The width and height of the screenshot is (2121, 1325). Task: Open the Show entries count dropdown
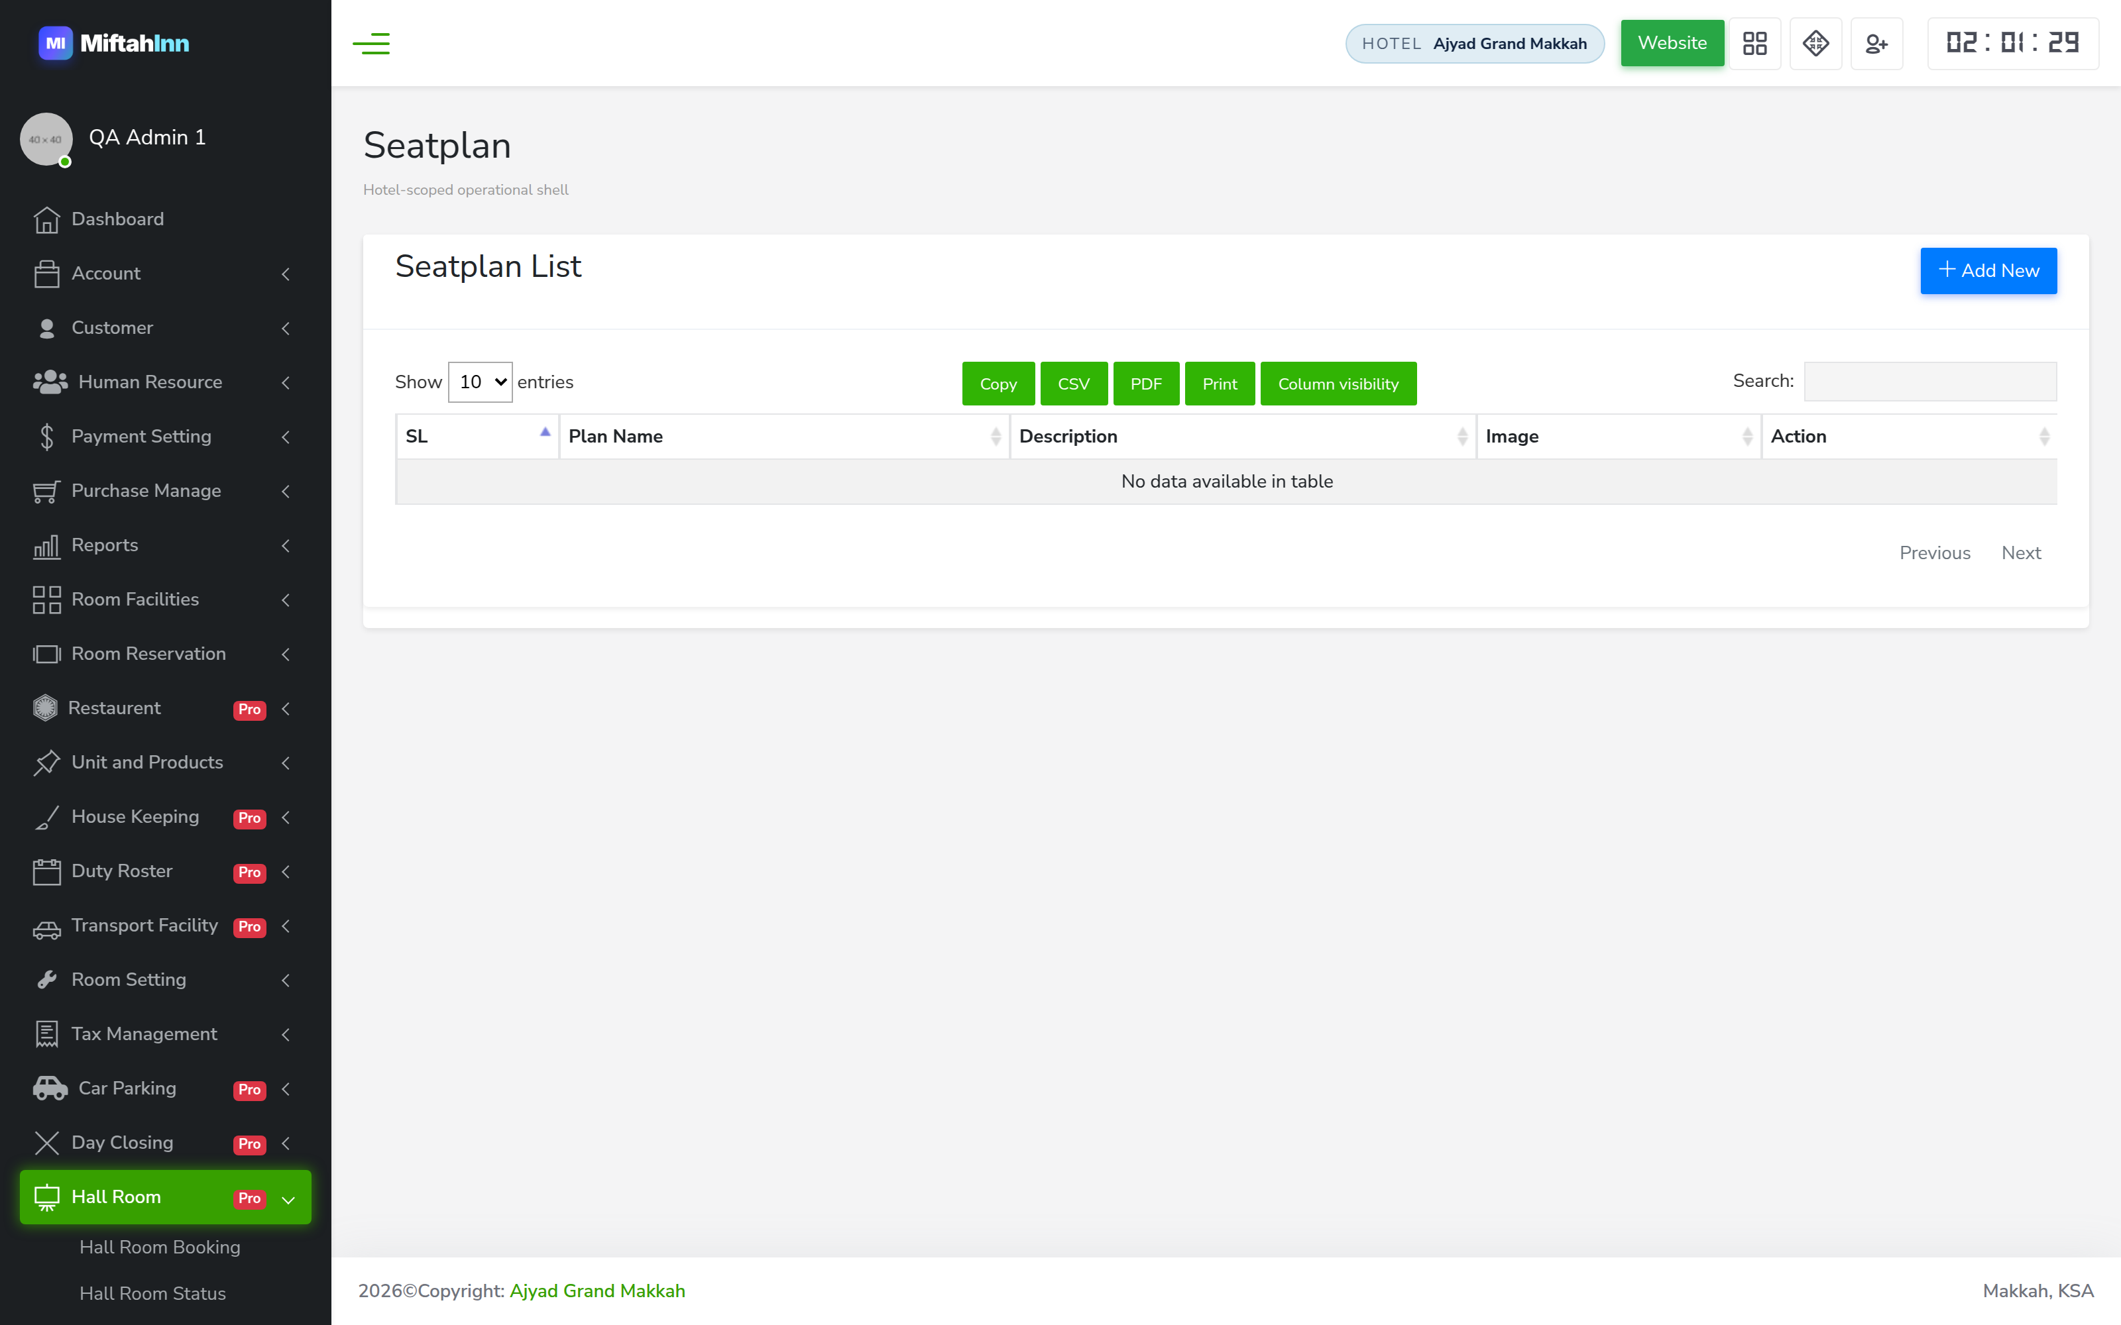pos(479,382)
